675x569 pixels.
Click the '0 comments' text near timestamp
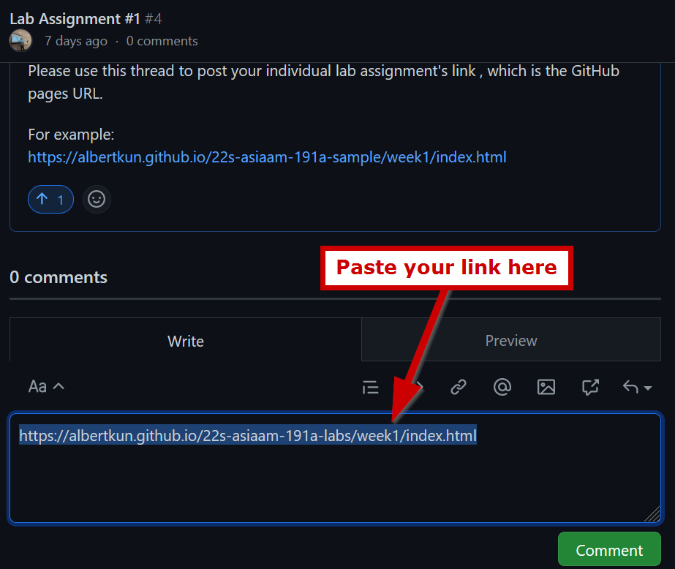[162, 42]
